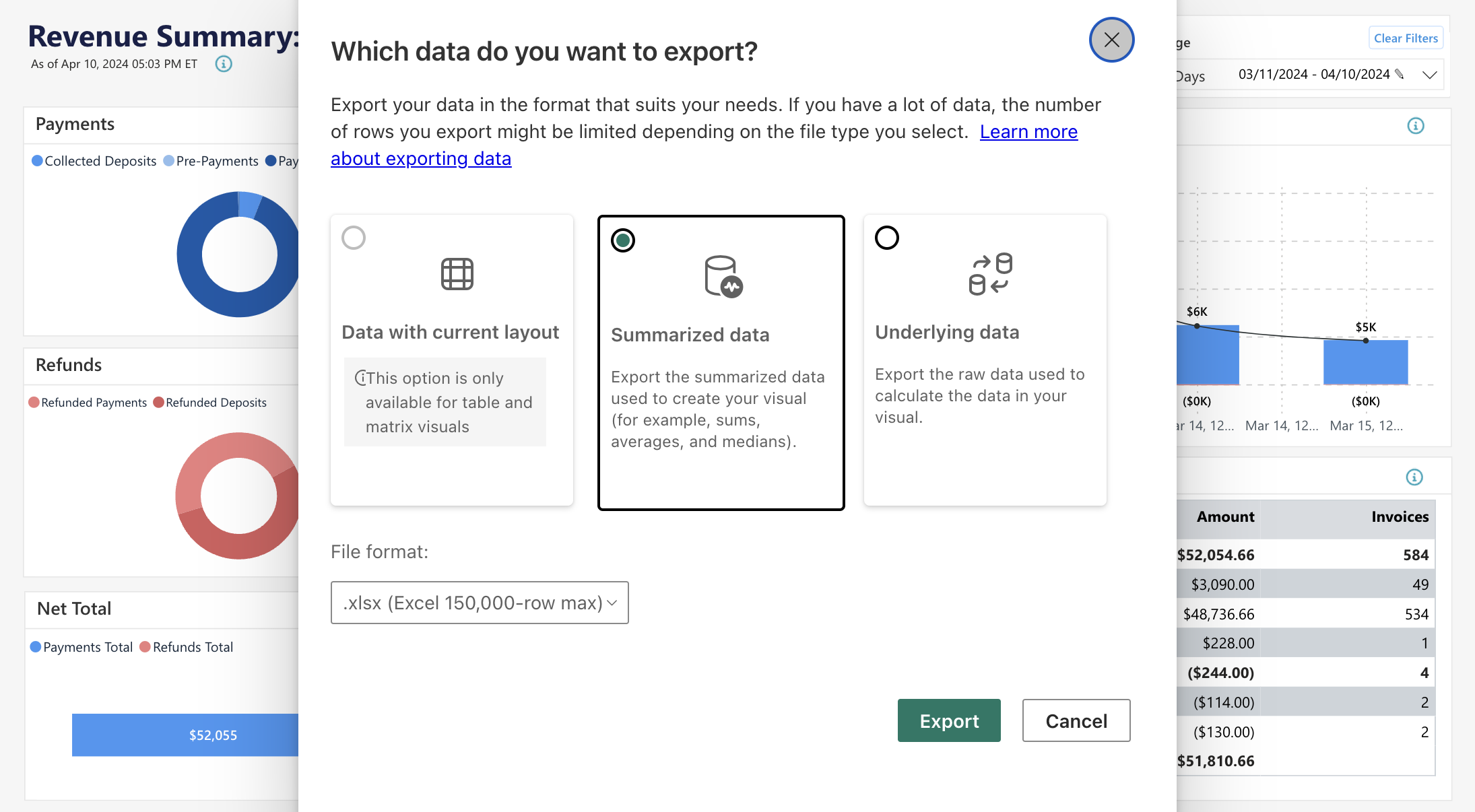Sort table by Invoices column header
The height and width of the screenshot is (812, 1475).
1400,516
